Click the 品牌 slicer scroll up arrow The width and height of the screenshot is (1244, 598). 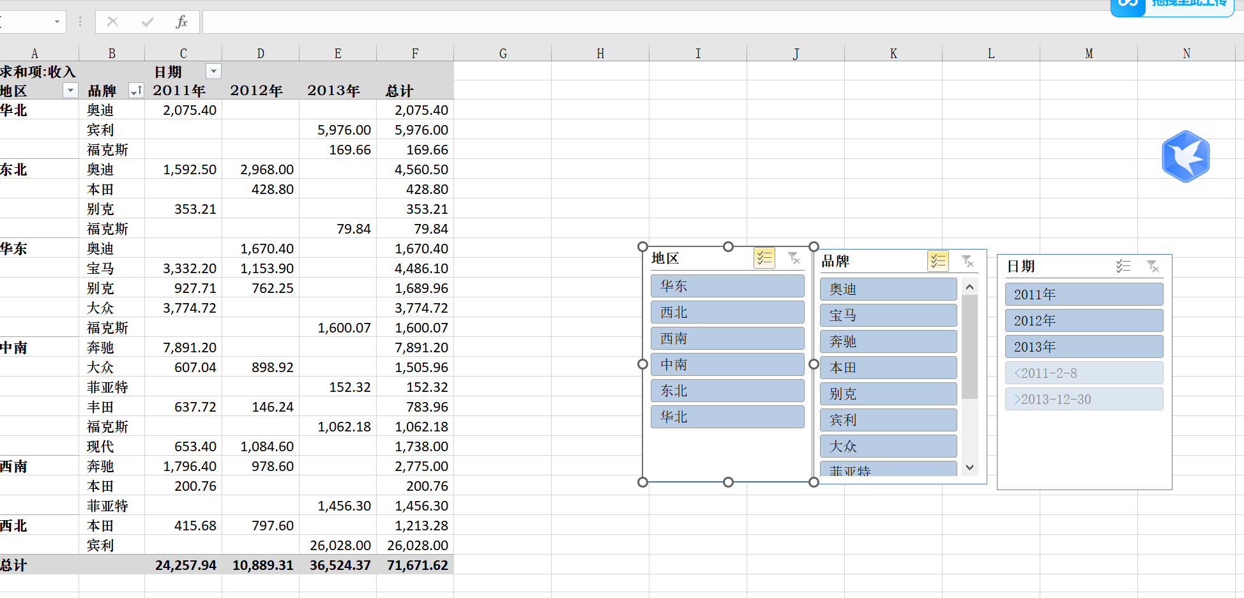[969, 287]
